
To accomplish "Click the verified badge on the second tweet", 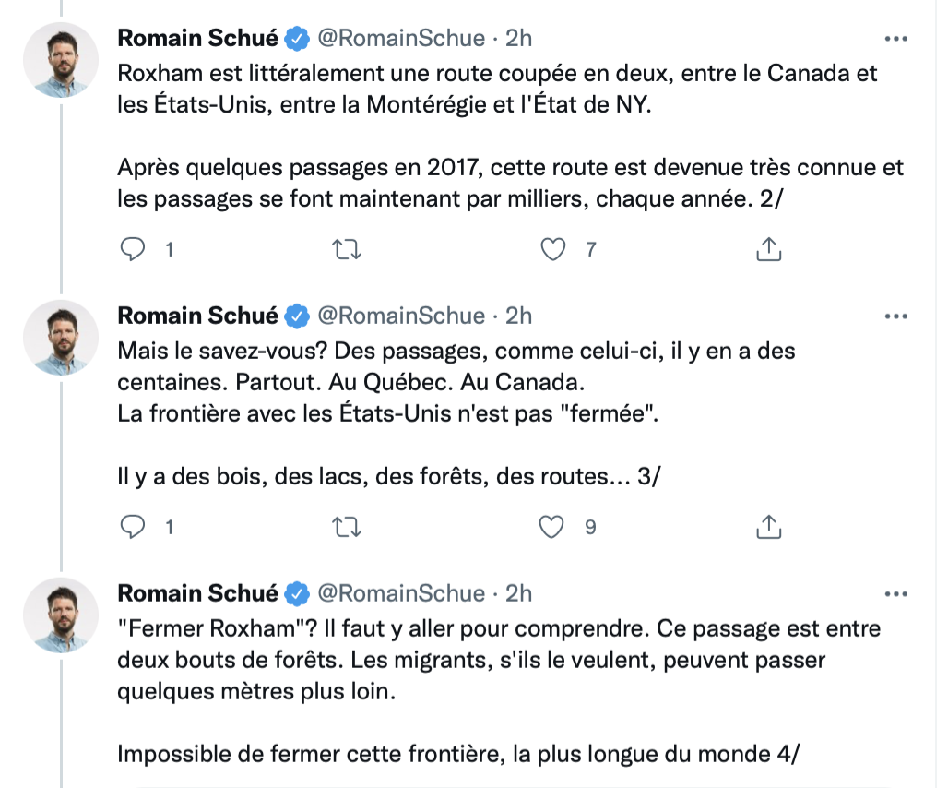I will (x=297, y=316).
